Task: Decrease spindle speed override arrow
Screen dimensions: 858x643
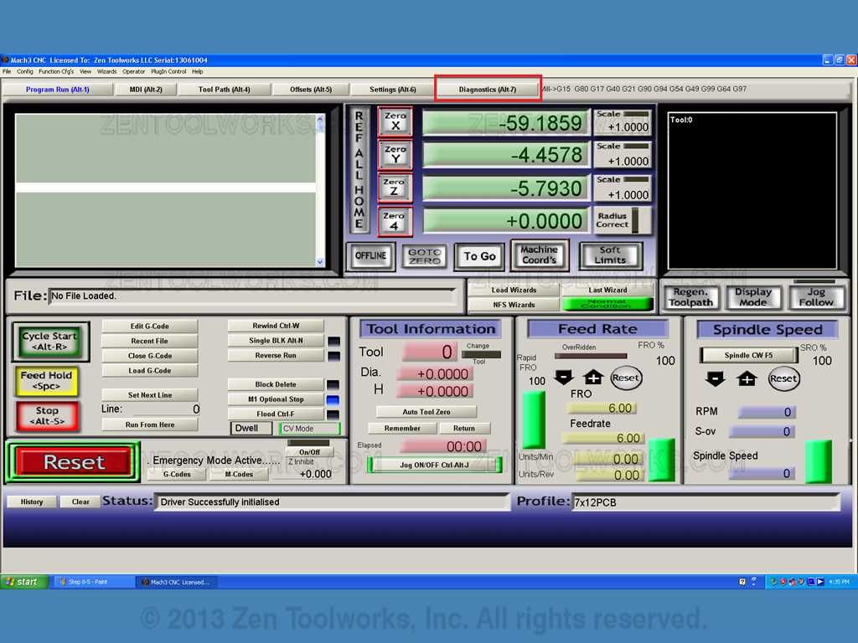Action: (716, 378)
